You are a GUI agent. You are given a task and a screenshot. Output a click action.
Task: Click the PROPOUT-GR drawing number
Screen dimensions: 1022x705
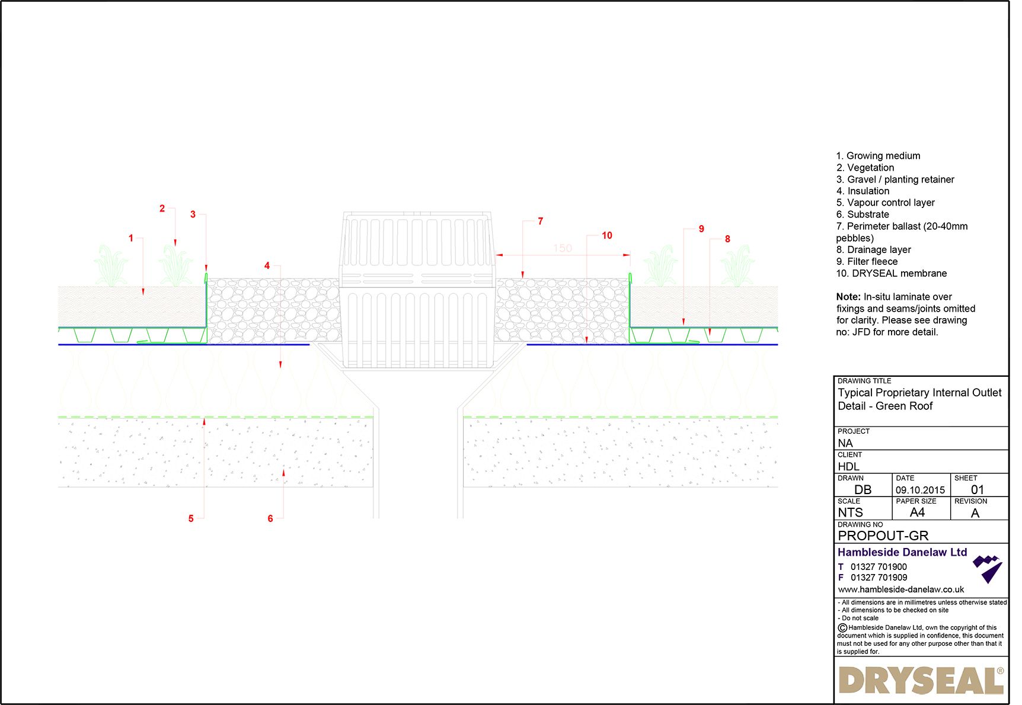coord(883,536)
